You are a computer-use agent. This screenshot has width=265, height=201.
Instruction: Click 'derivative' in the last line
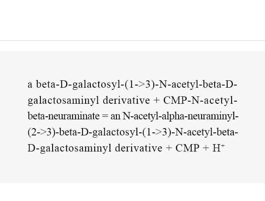139,148
